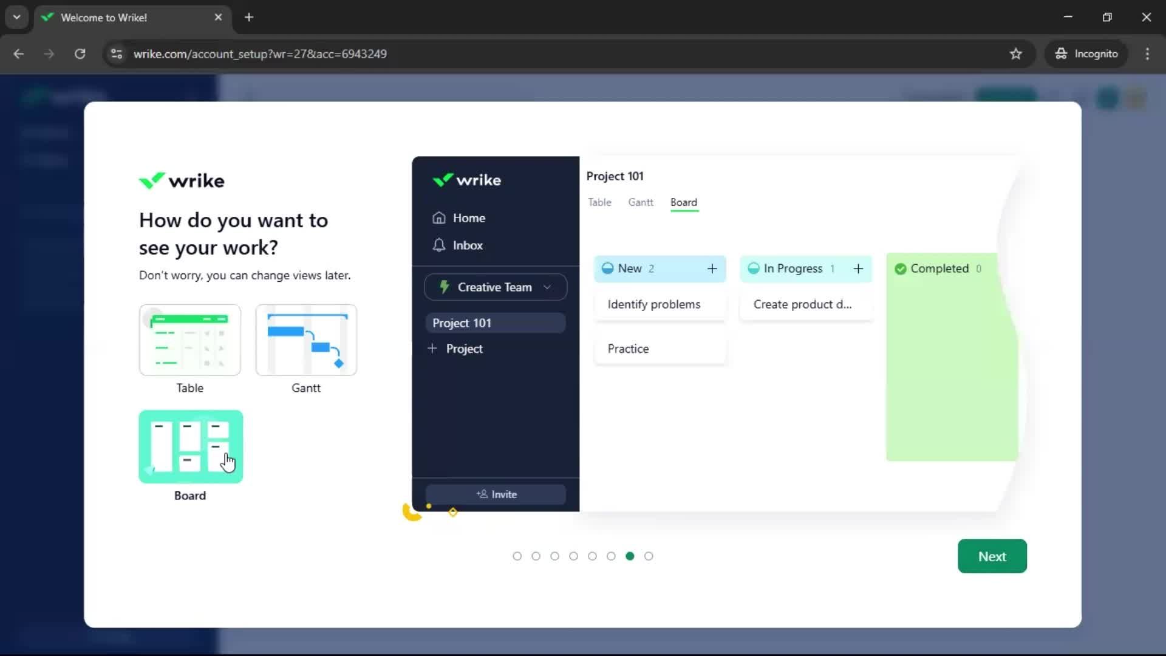Open the Identify problems card
Viewport: 1166px width, 656px height.
point(660,304)
